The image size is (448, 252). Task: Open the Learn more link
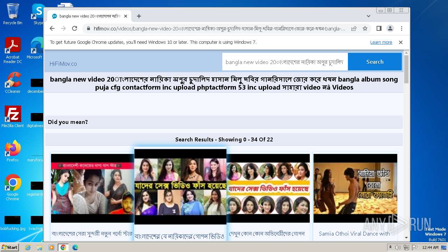pyautogui.click(x=381, y=42)
